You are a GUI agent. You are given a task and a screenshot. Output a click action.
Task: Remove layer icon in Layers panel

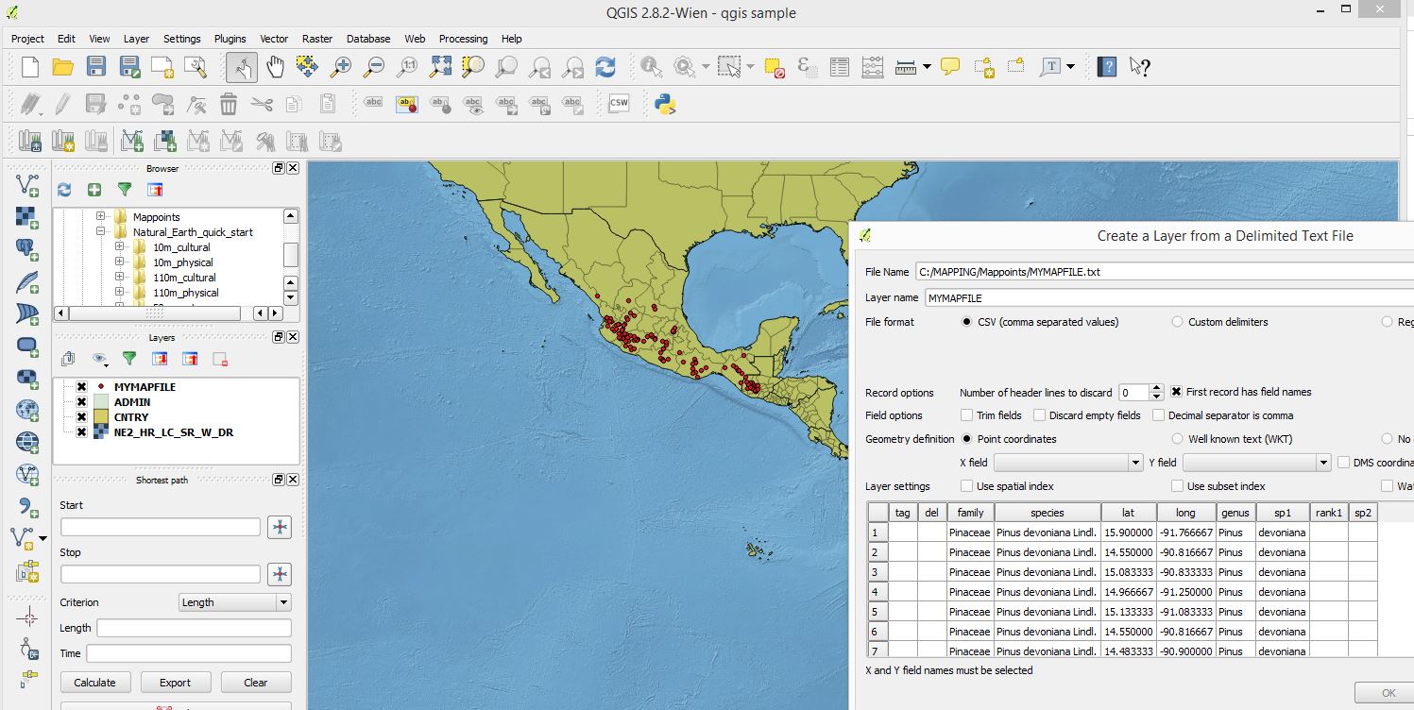point(220,359)
